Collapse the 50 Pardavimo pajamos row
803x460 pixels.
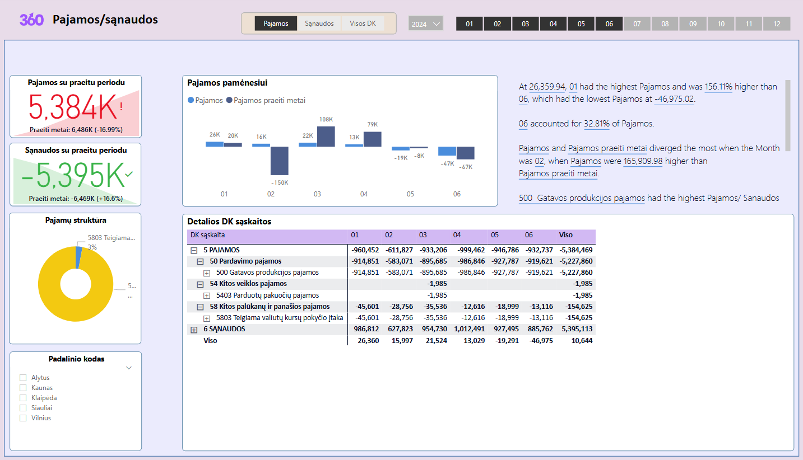click(x=200, y=261)
